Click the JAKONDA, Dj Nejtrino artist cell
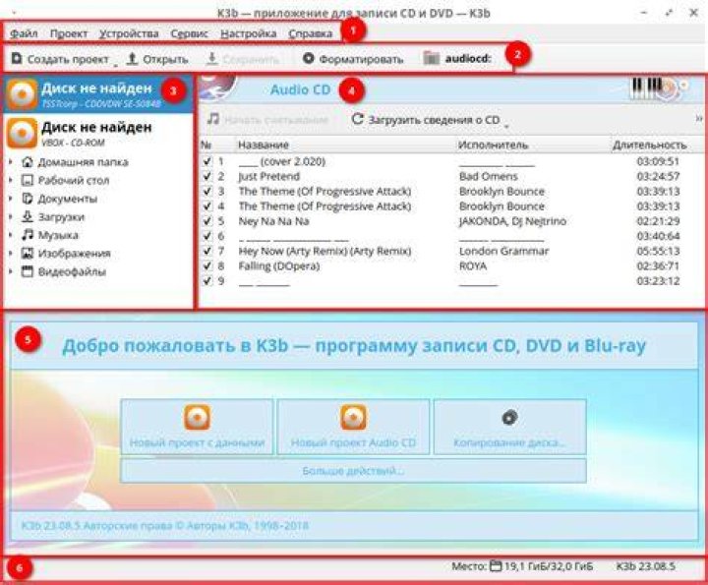This screenshot has height=585, width=708. click(512, 221)
